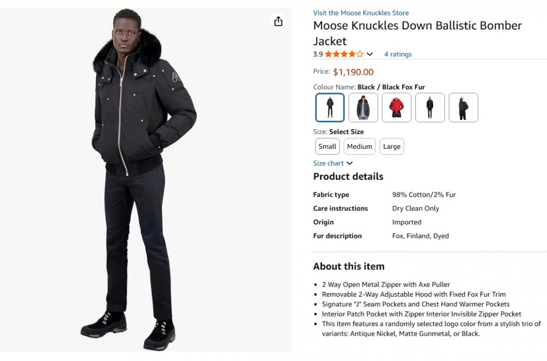Select size Medium
Viewport: 547px width, 361px height.
360,146
